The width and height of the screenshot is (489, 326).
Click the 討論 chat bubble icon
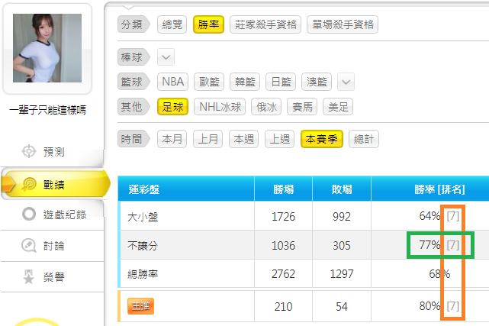(29, 246)
